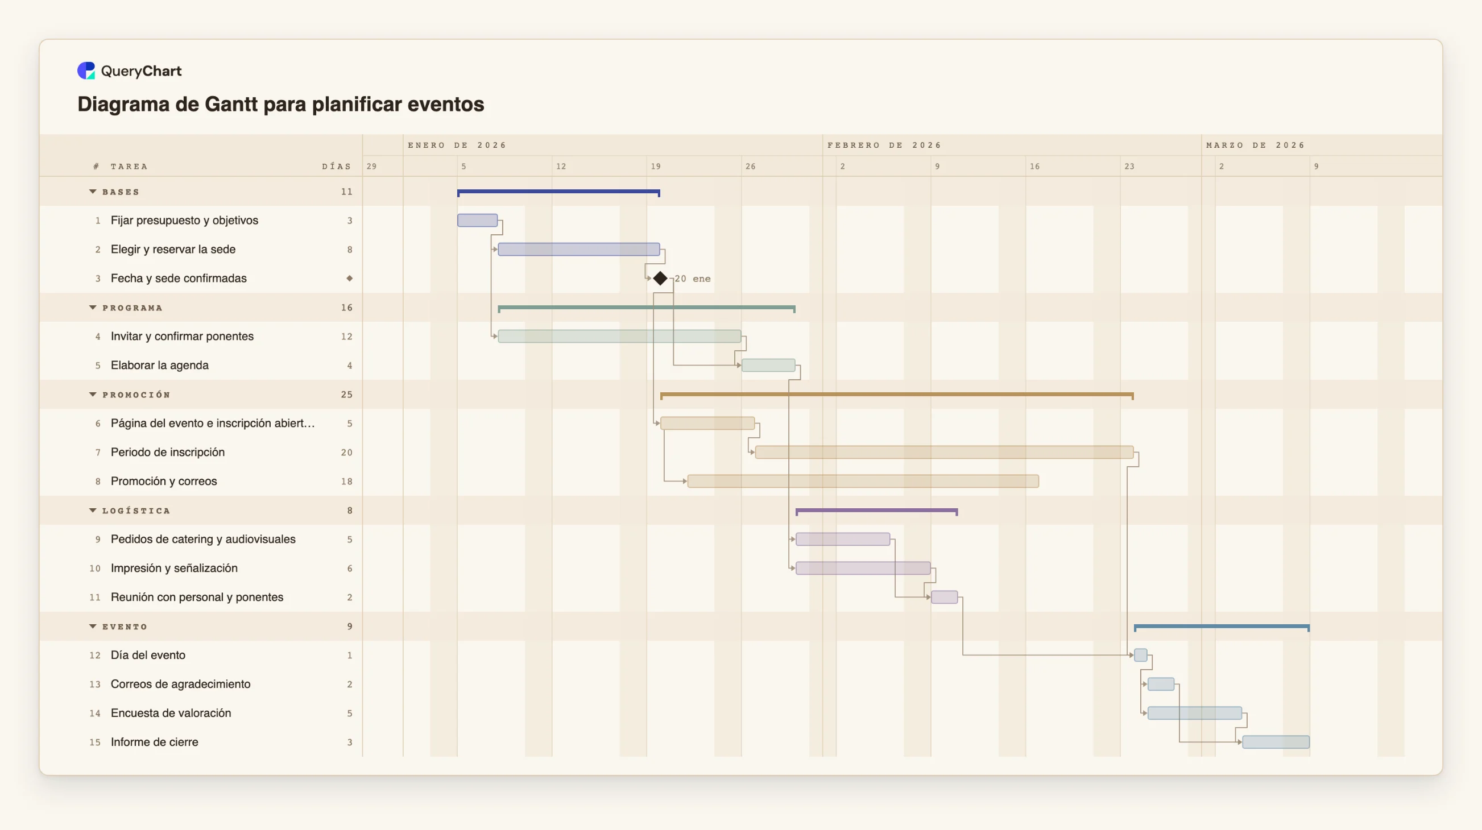Select the Promoción y correos bar
This screenshot has height=830, width=1482.
point(863,481)
